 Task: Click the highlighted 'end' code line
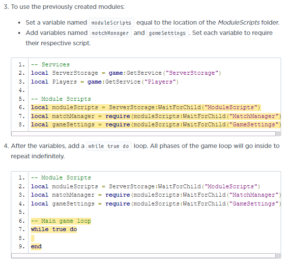click(36, 247)
